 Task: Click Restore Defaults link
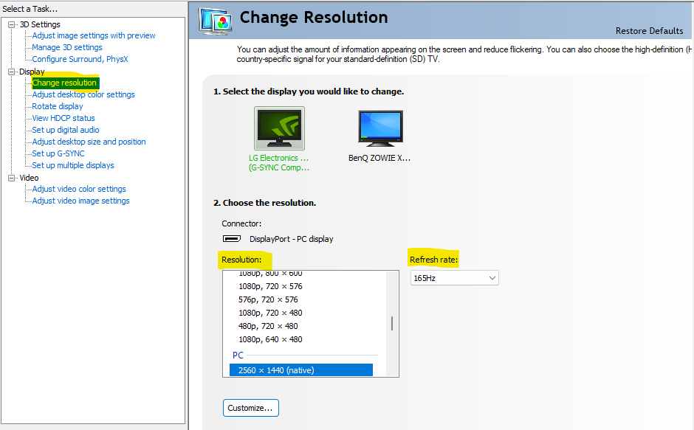tap(649, 31)
